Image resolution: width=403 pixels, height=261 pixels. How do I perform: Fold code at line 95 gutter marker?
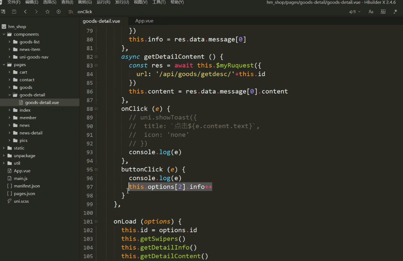pos(96,170)
